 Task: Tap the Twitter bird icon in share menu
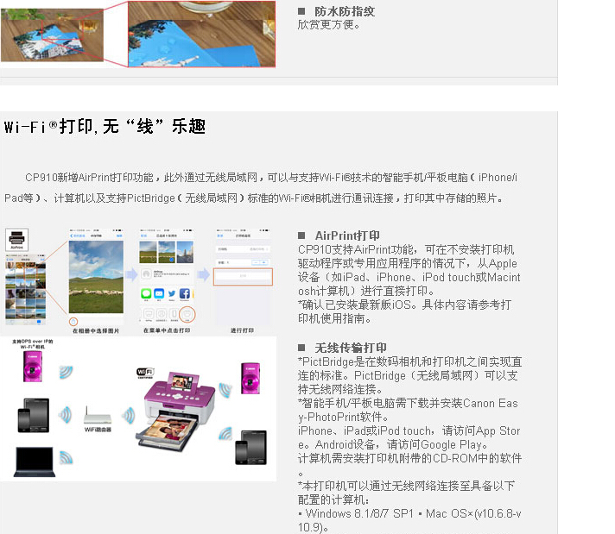(172, 293)
